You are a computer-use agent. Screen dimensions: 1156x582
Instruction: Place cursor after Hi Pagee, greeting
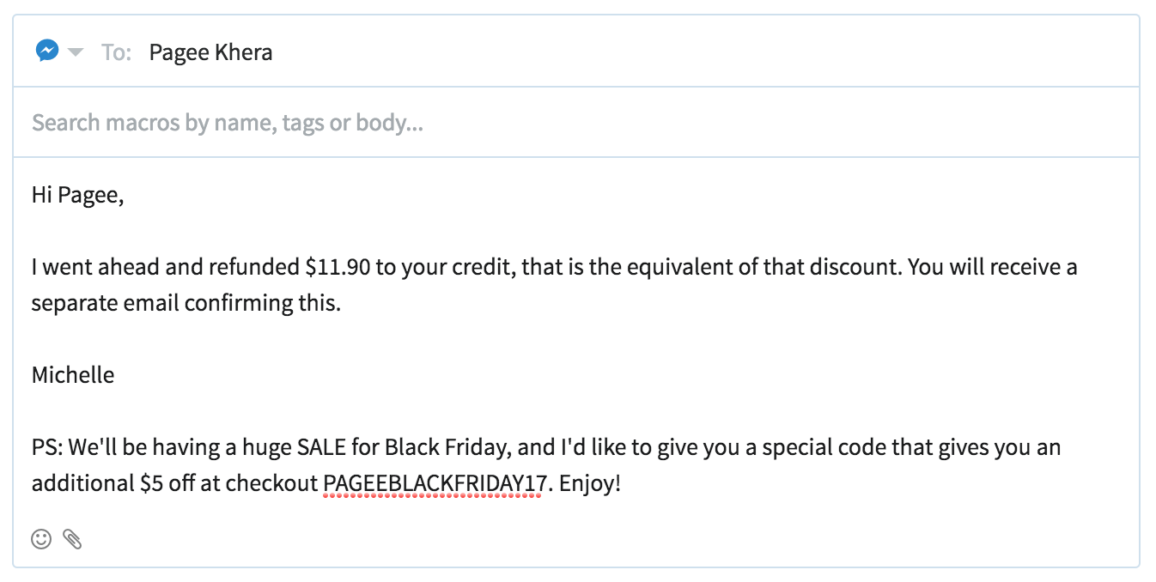pos(125,195)
